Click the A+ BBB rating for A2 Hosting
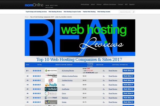This screenshot has height=106, width=160. pos(104,70)
